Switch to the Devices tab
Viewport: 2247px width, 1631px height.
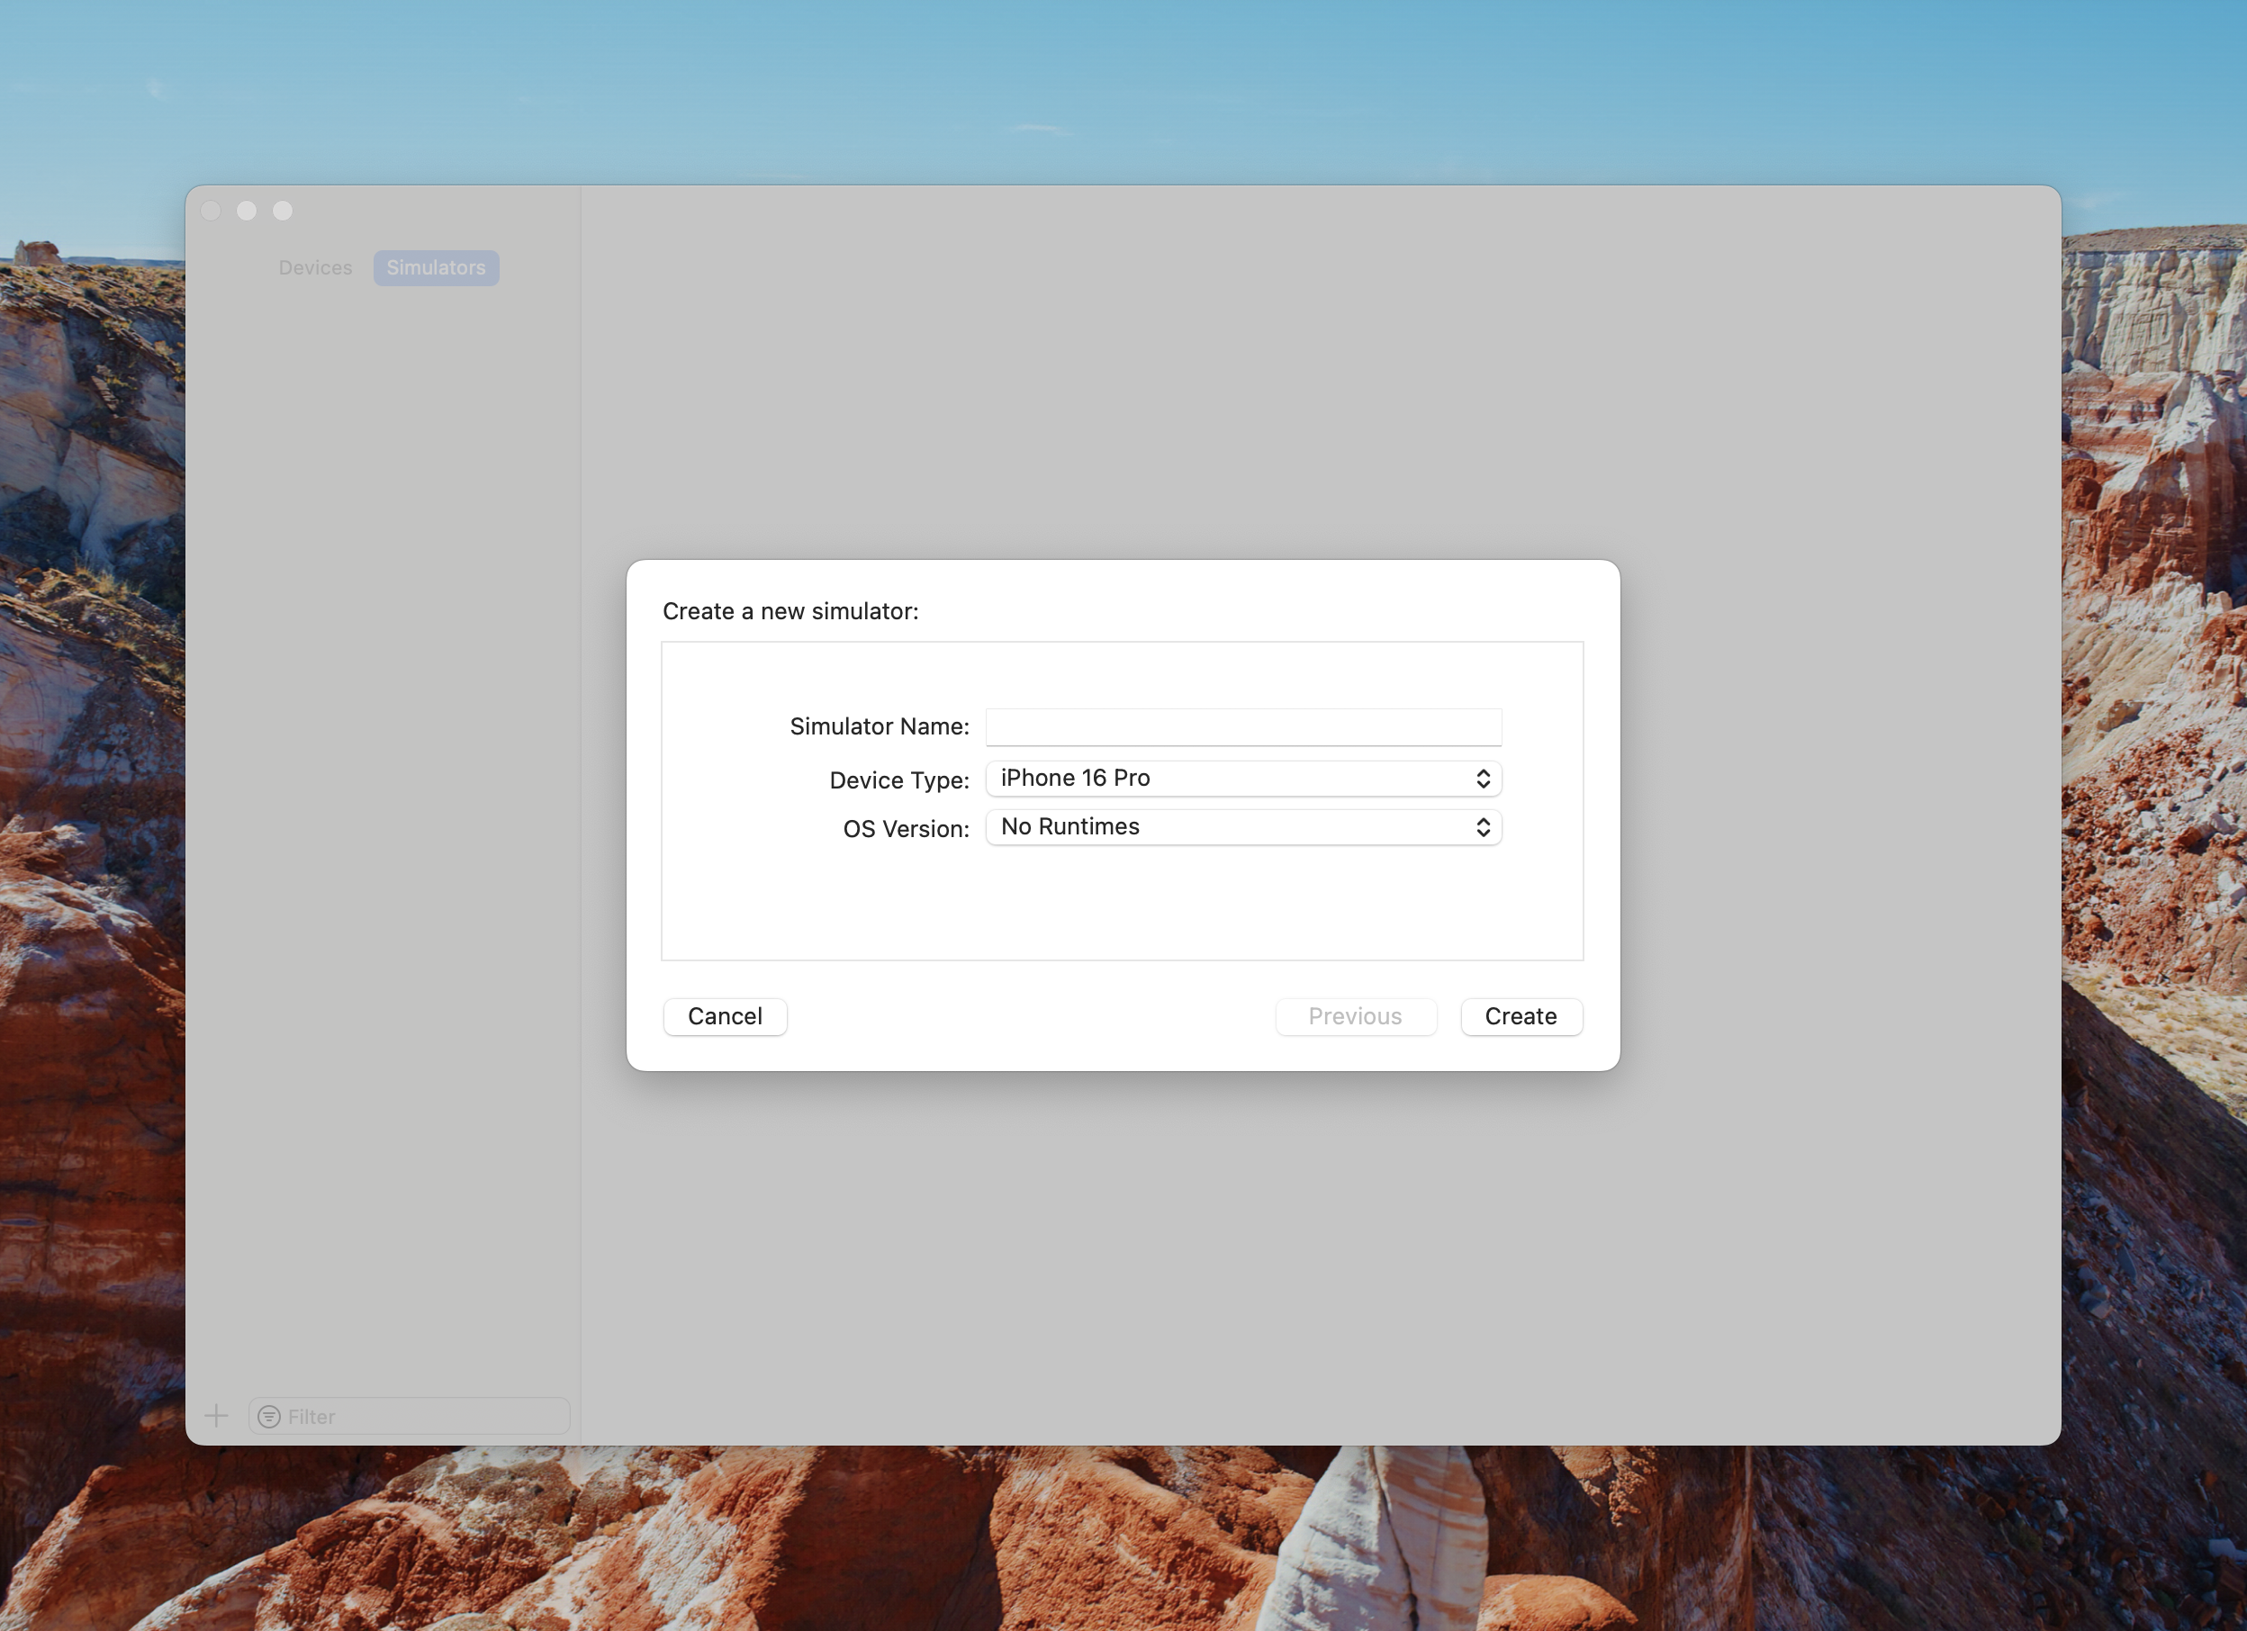[x=315, y=267]
